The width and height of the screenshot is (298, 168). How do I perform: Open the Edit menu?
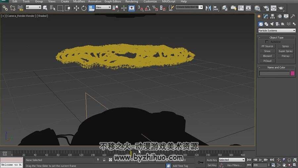click(15, 1)
